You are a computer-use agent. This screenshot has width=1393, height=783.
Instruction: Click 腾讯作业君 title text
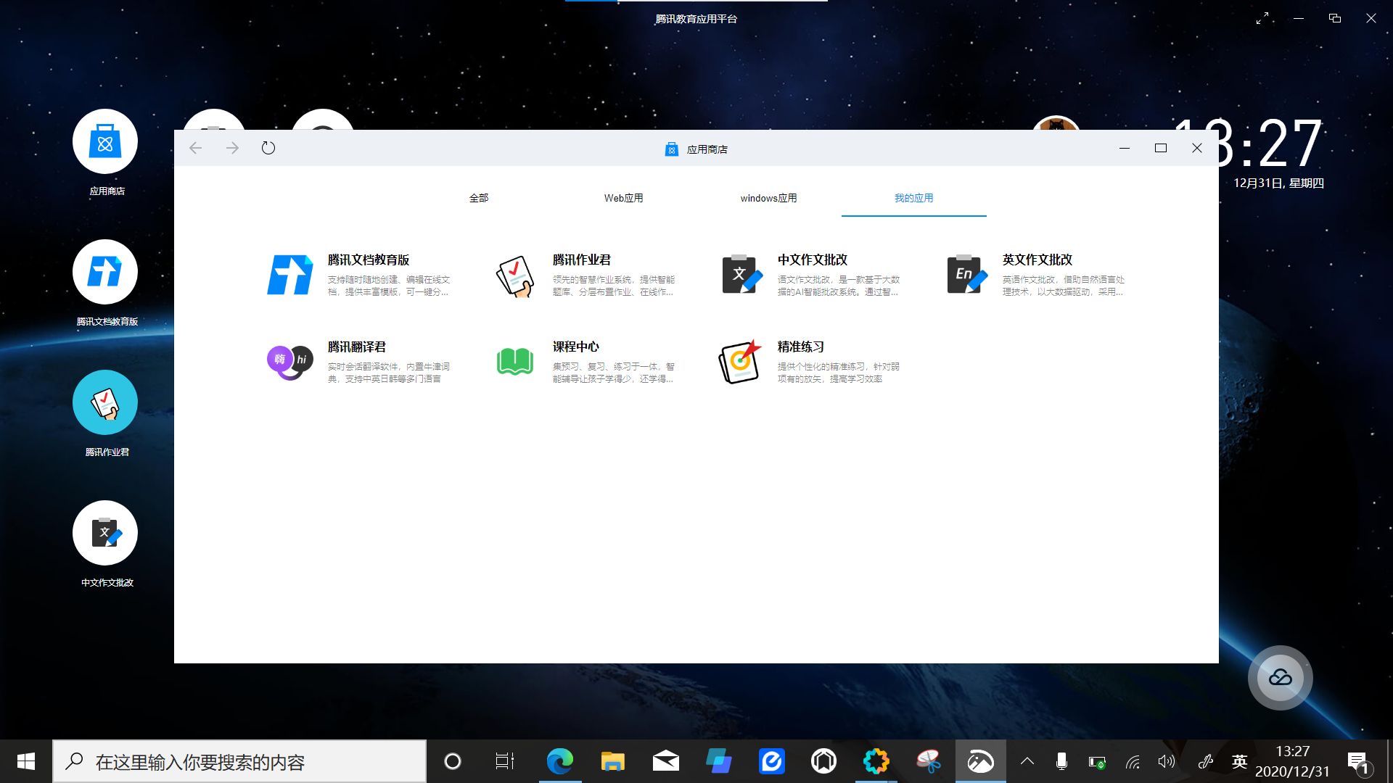pos(582,260)
